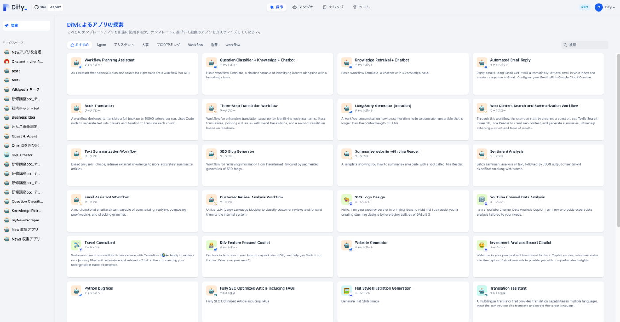620x322 pixels.
Task: Click the SQL Creator app icon
Action: 7,155
